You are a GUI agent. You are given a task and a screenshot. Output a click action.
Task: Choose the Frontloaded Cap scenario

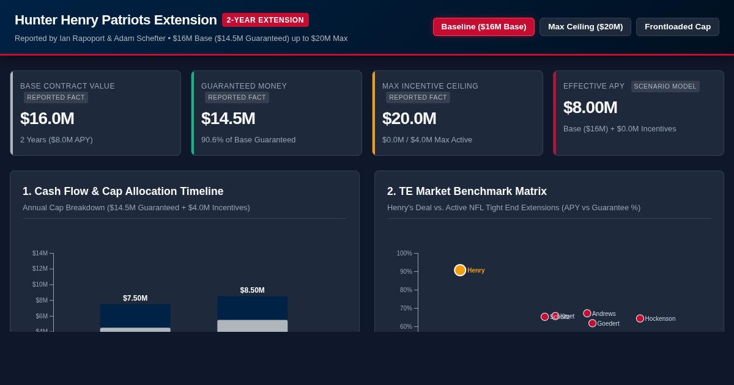pos(678,27)
